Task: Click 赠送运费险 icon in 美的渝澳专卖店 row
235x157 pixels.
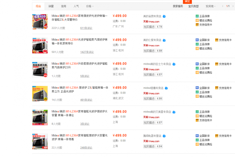Action: (197, 20)
